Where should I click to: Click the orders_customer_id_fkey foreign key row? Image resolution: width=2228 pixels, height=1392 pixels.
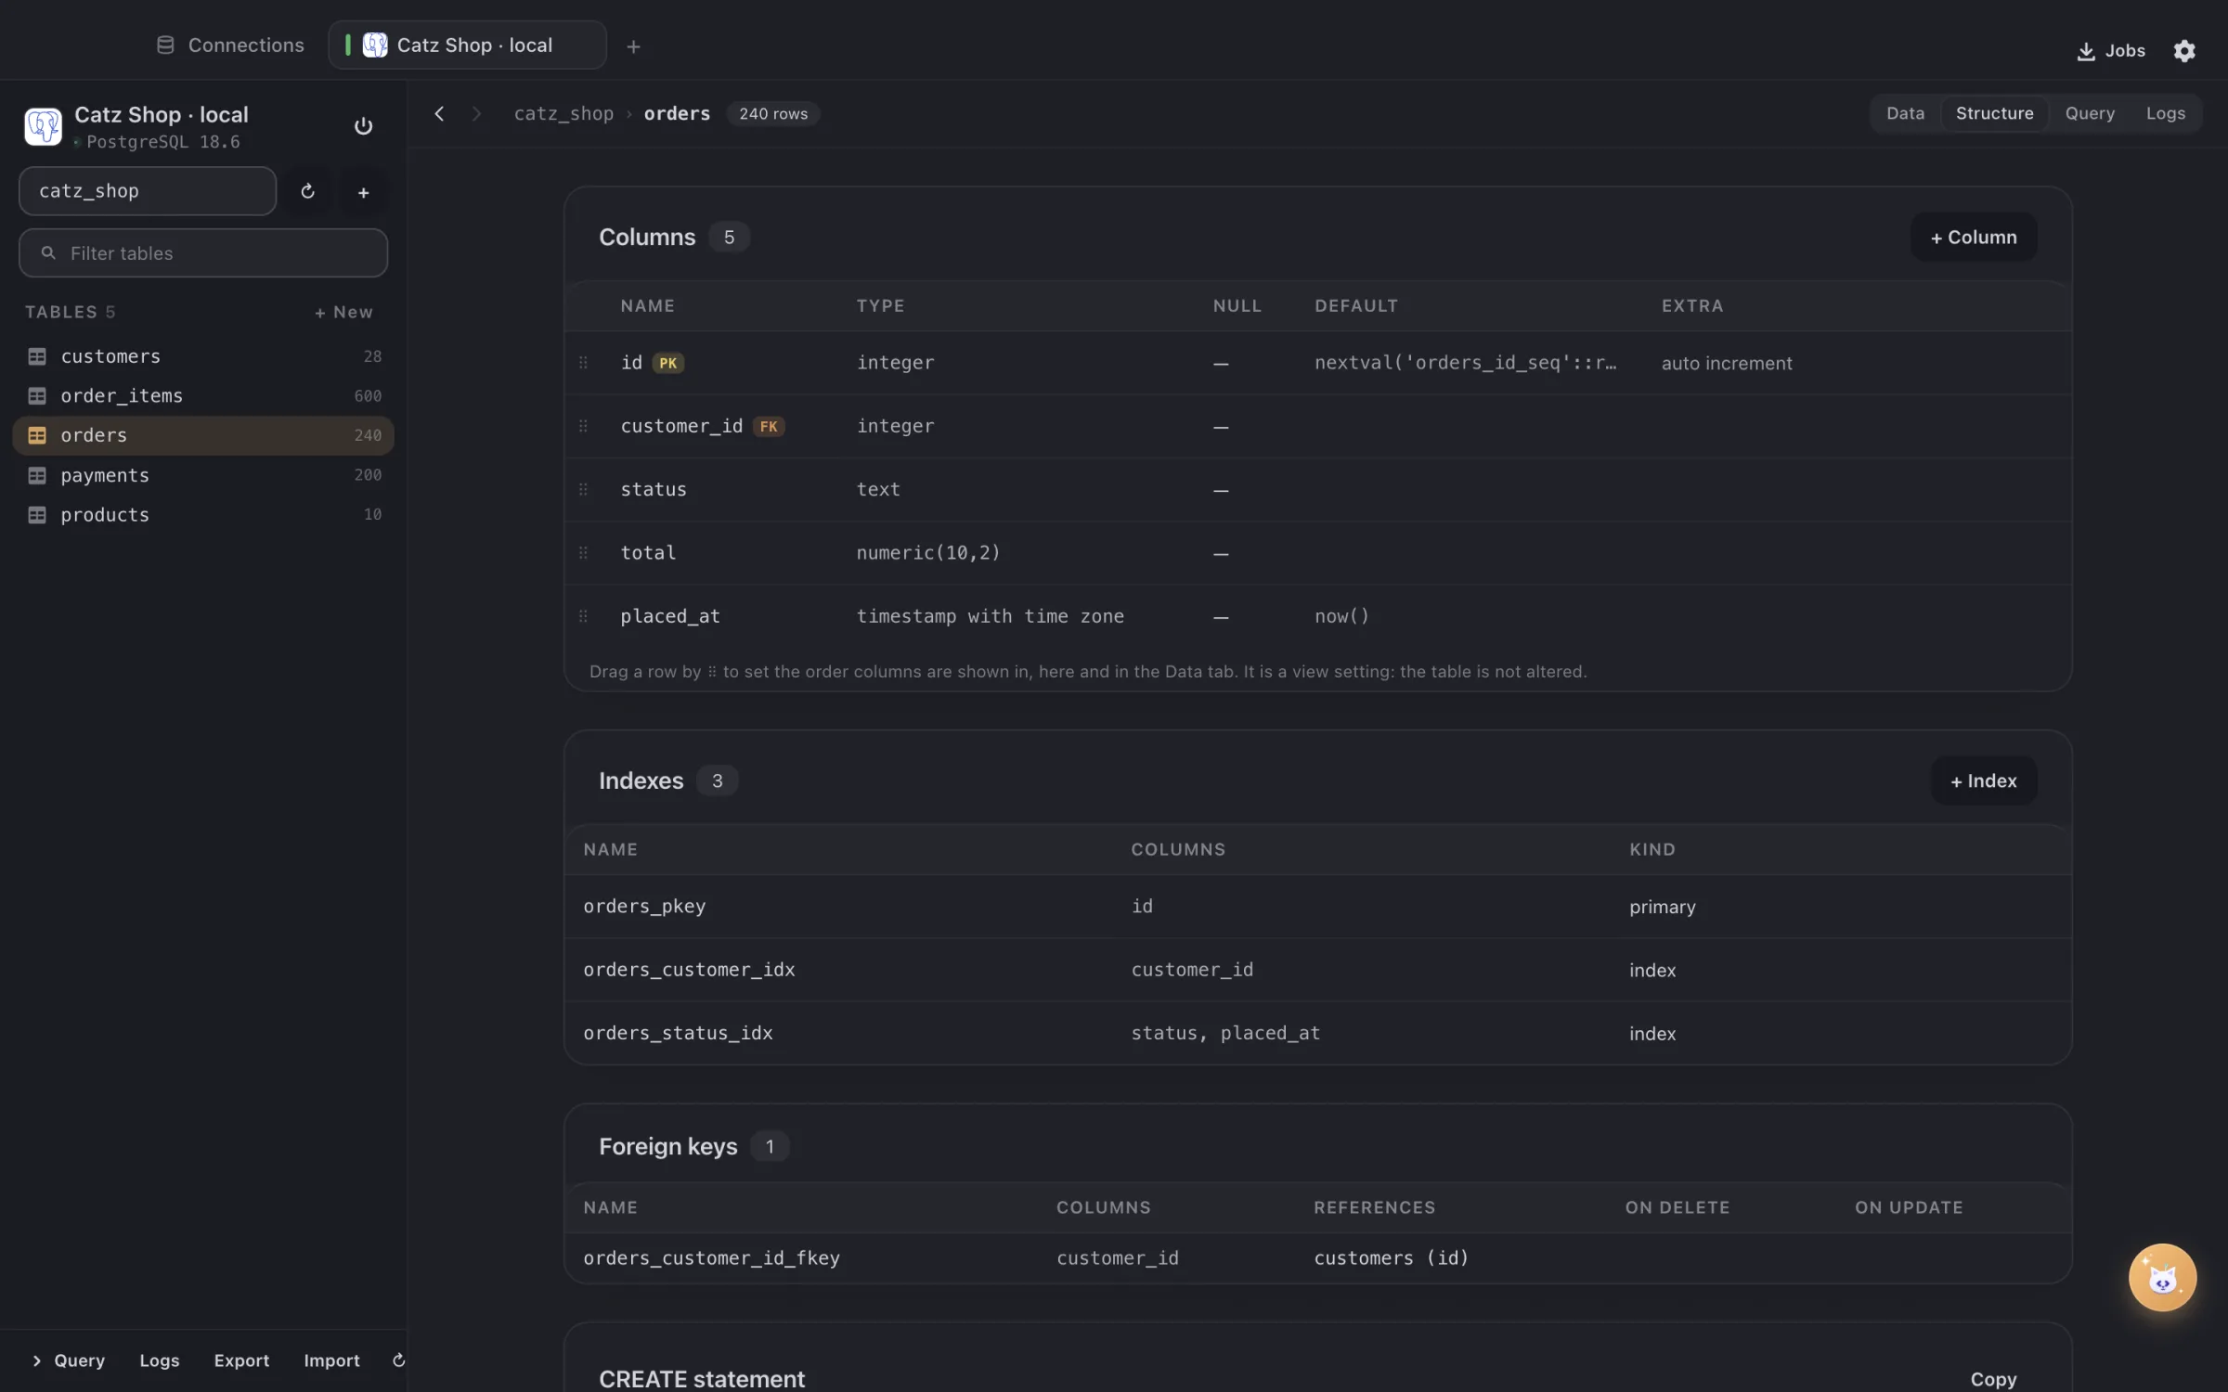(1317, 1258)
